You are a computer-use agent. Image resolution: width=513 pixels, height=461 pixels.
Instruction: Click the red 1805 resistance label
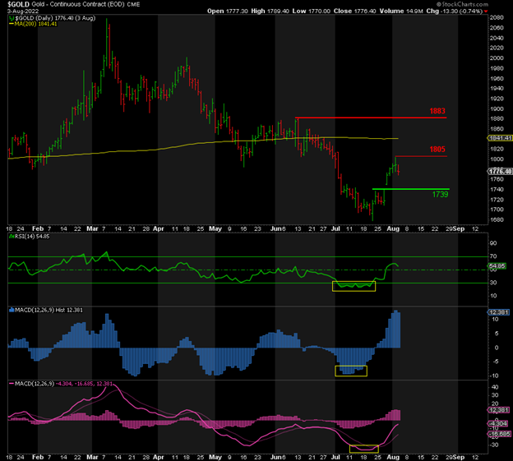click(437, 150)
